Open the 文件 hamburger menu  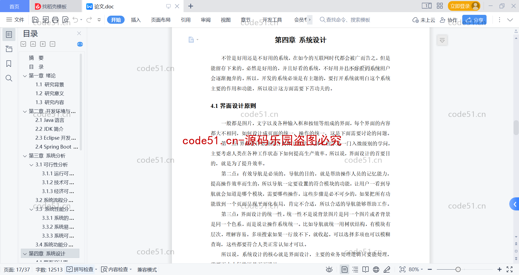(15, 20)
